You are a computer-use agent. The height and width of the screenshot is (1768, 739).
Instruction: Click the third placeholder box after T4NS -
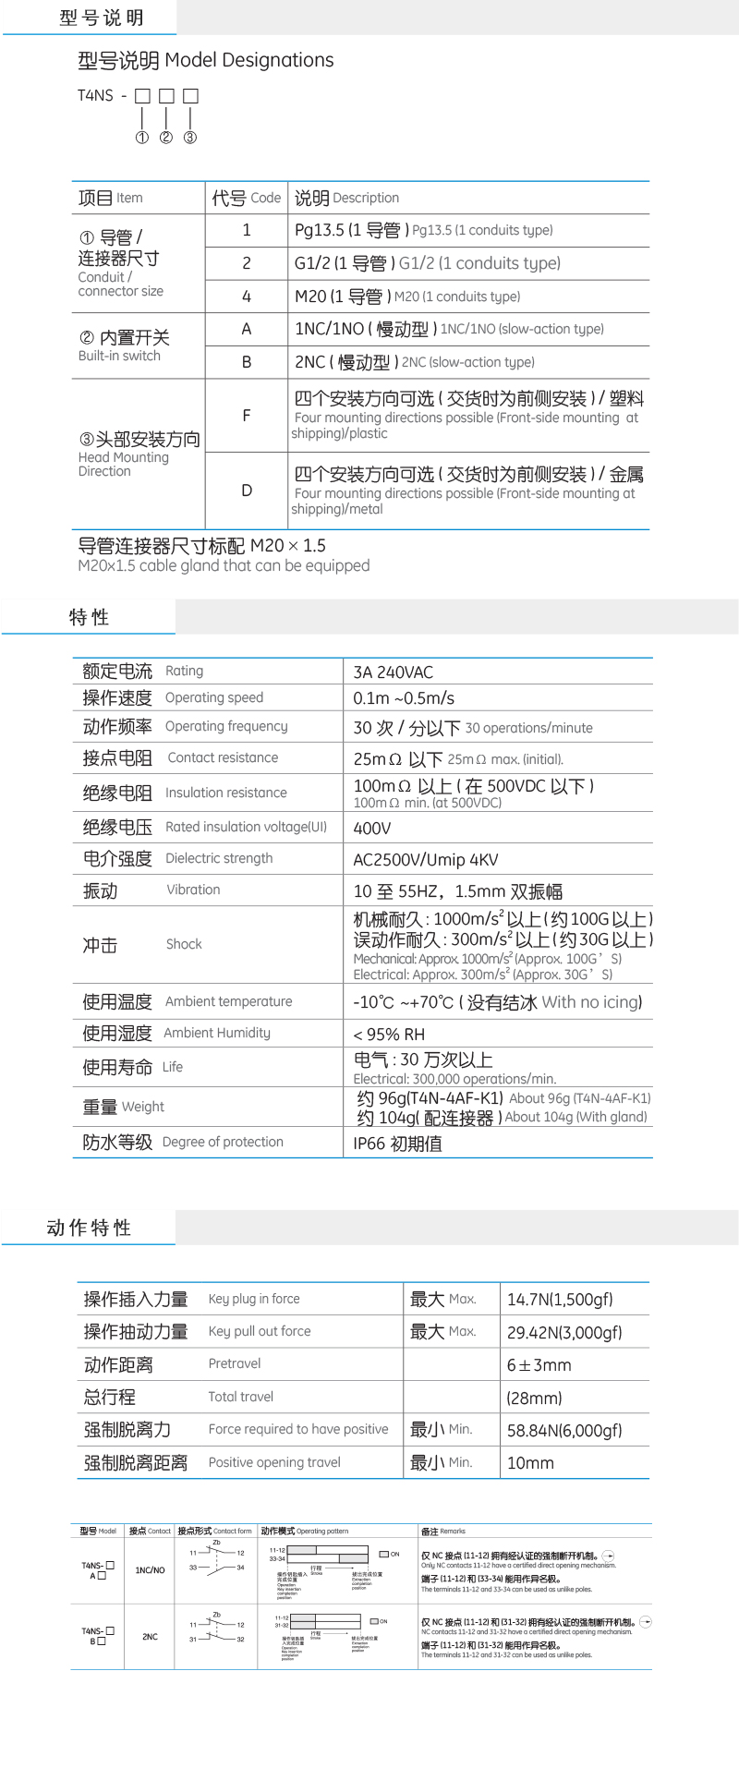(190, 95)
